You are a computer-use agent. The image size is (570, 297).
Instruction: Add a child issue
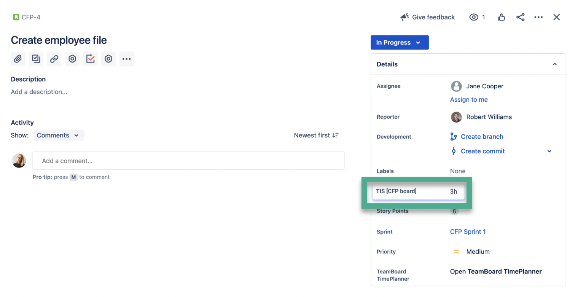click(x=36, y=59)
